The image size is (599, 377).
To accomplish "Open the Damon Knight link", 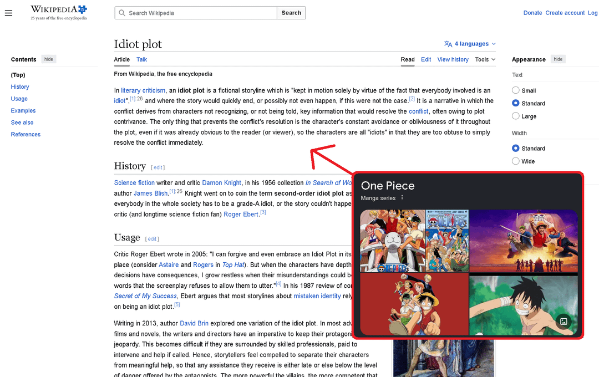I will click(x=221, y=182).
